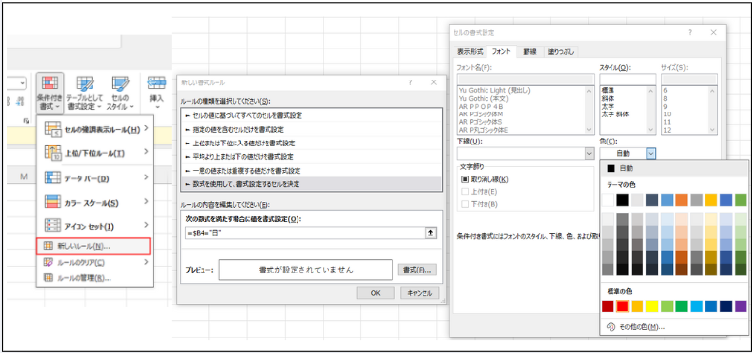Click collapse-dialog arrow beside formula box

[x=431, y=233]
